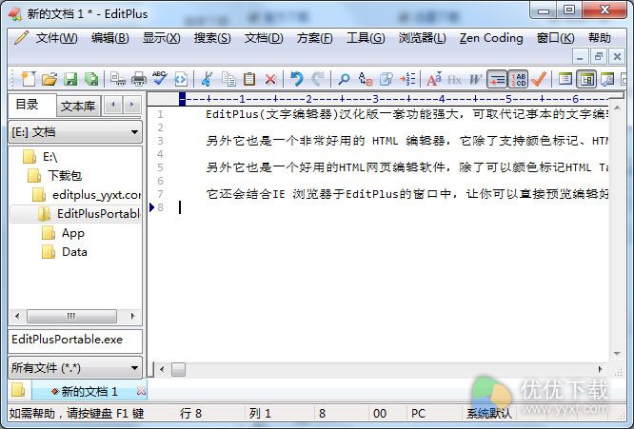Click the Open file folder icon
This screenshot has height=429, width=634.
click(50, 79)
